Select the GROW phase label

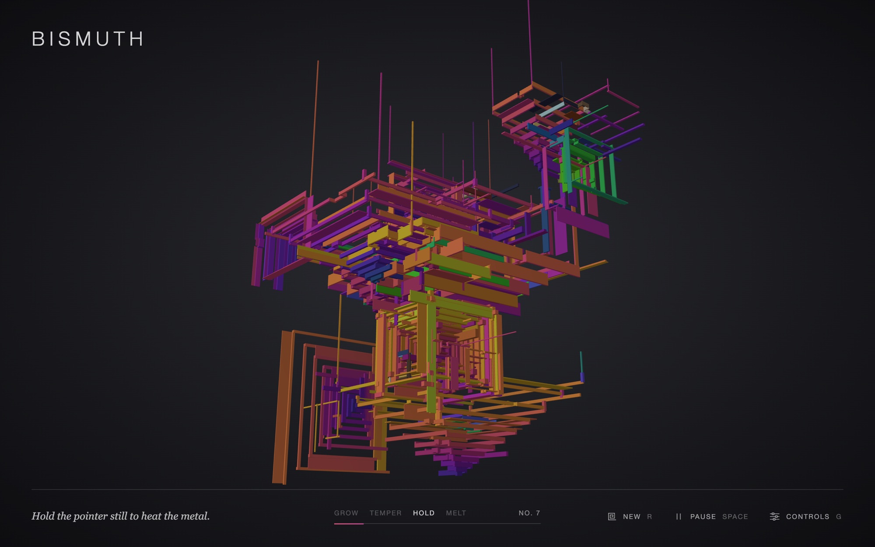tap(346, 513)
